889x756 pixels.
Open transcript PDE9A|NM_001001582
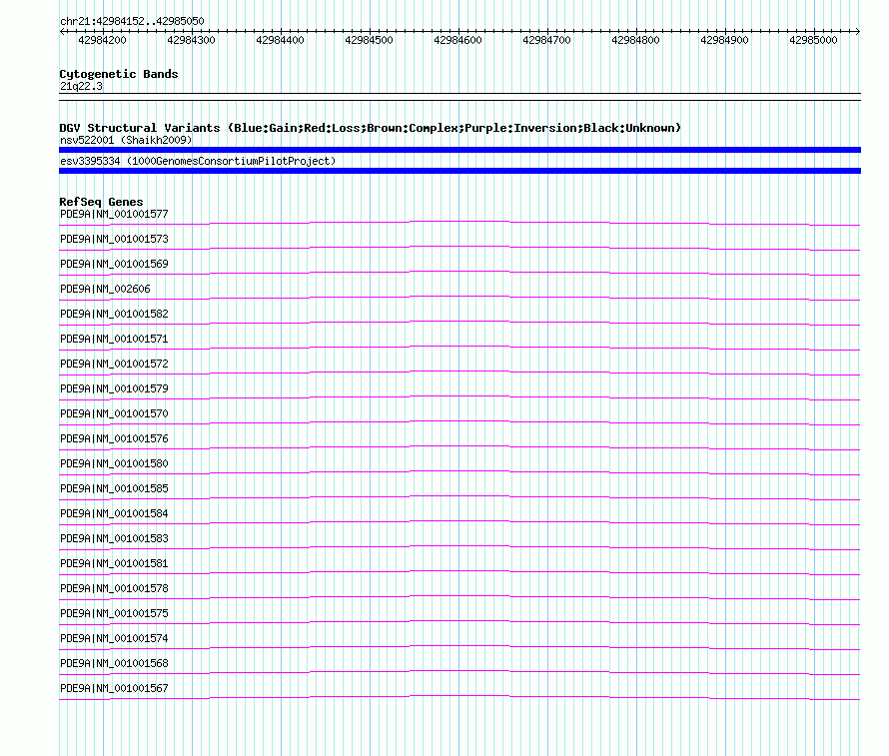[x=115, y=314]
